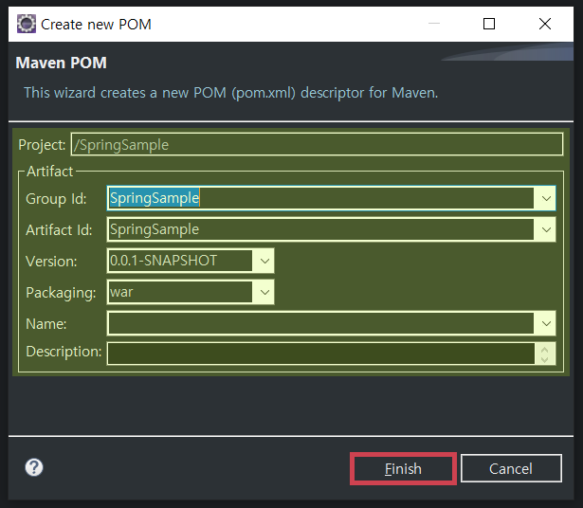Expand the Group Id dropdown arrow
Screen dimensions: 583x508
[546, 198]
